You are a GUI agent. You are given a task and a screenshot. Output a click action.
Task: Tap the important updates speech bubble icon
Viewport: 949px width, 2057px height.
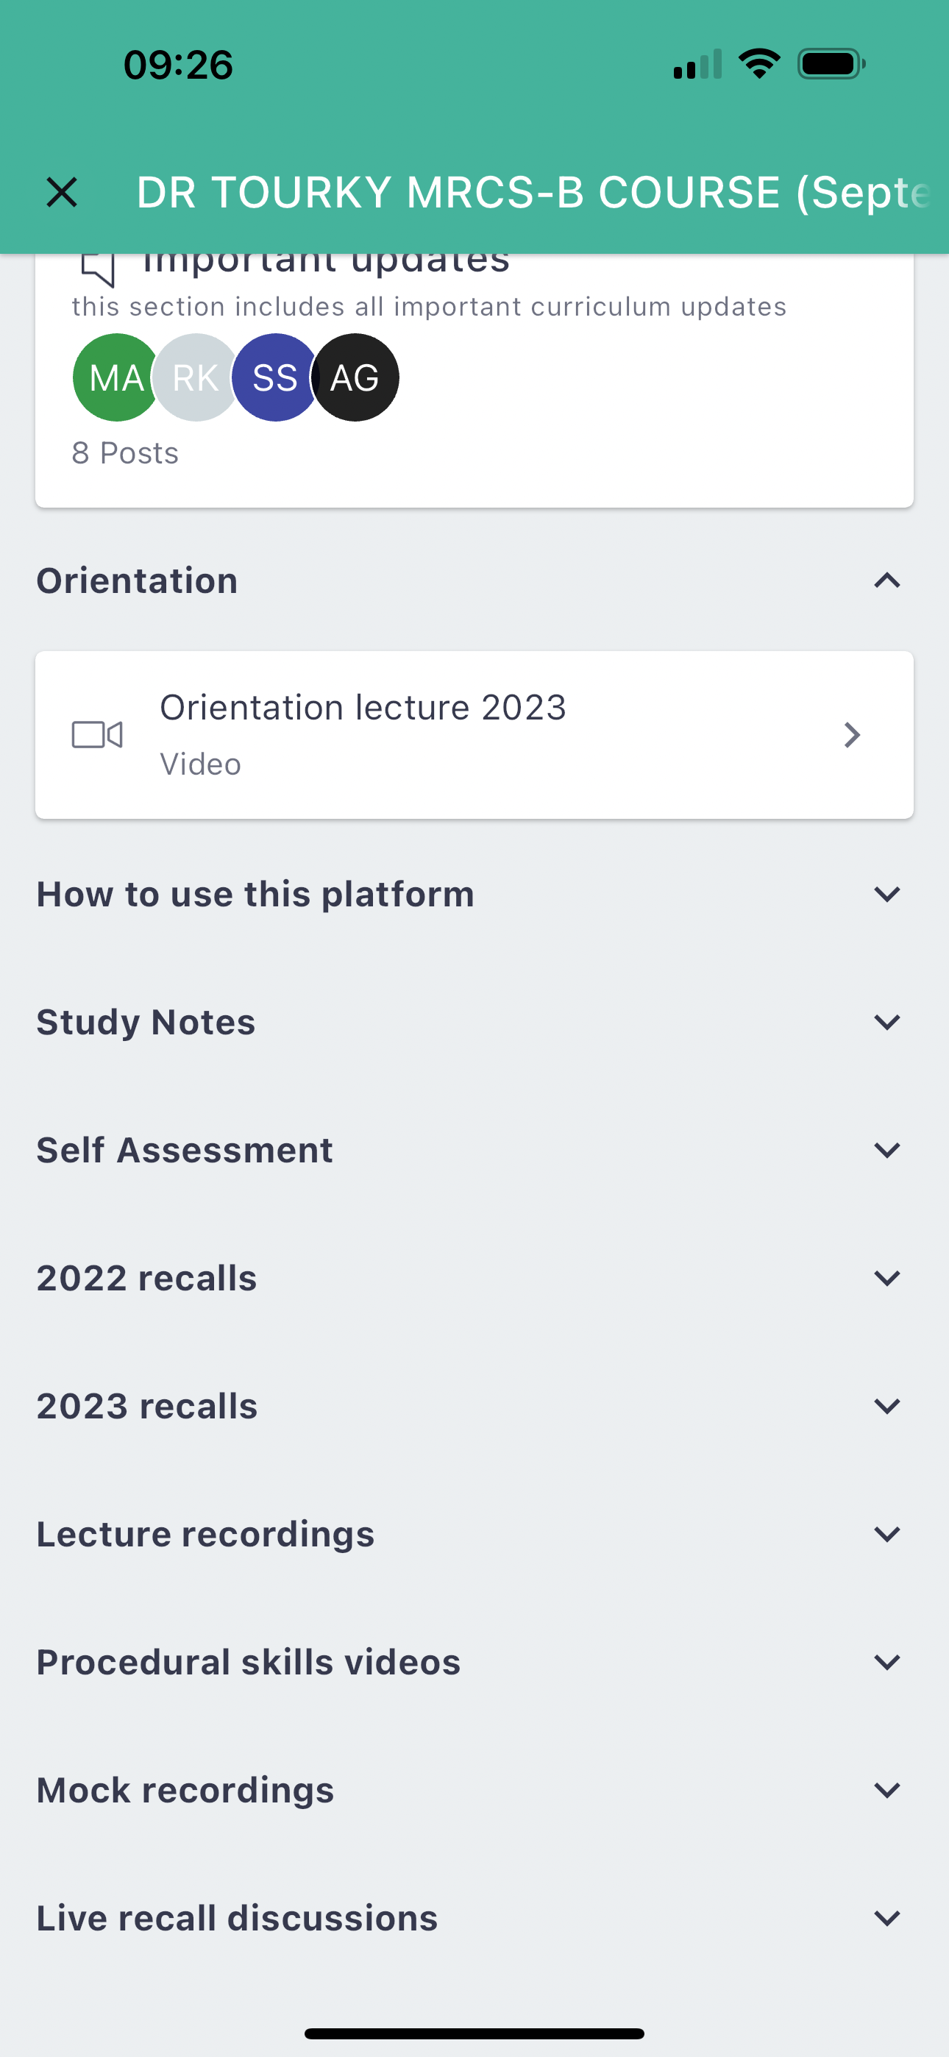tap(99, 268)
